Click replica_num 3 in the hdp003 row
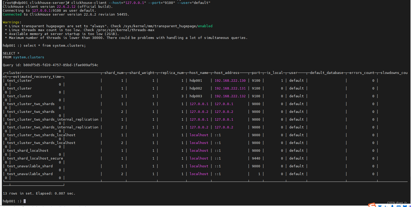 (x=182, y=96)
